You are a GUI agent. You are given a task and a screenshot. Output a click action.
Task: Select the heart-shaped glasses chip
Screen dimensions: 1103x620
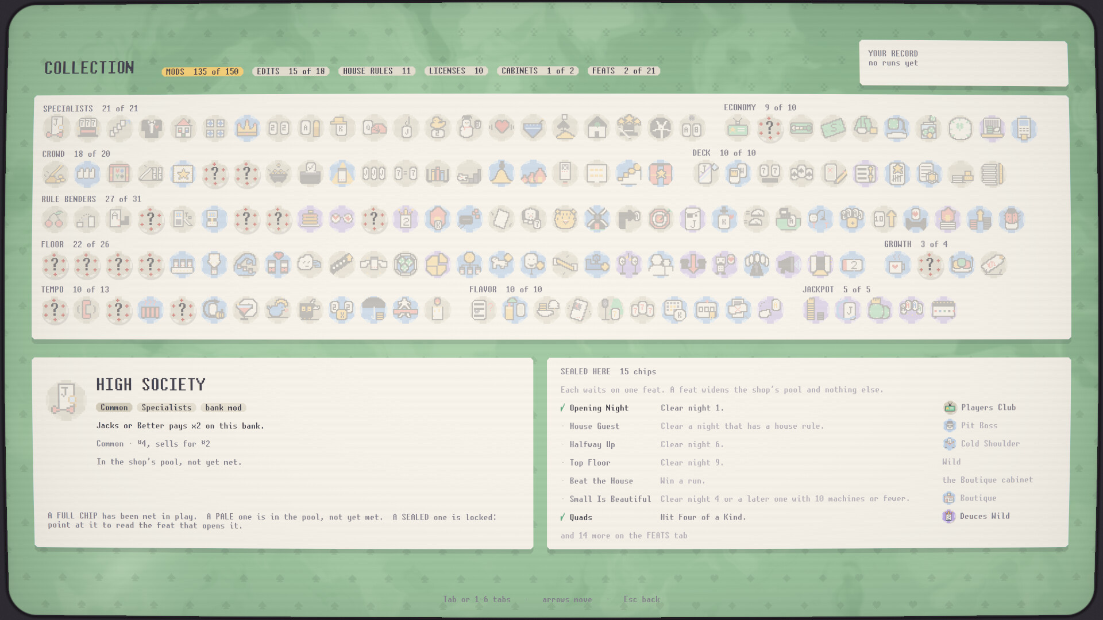(342, 219)
